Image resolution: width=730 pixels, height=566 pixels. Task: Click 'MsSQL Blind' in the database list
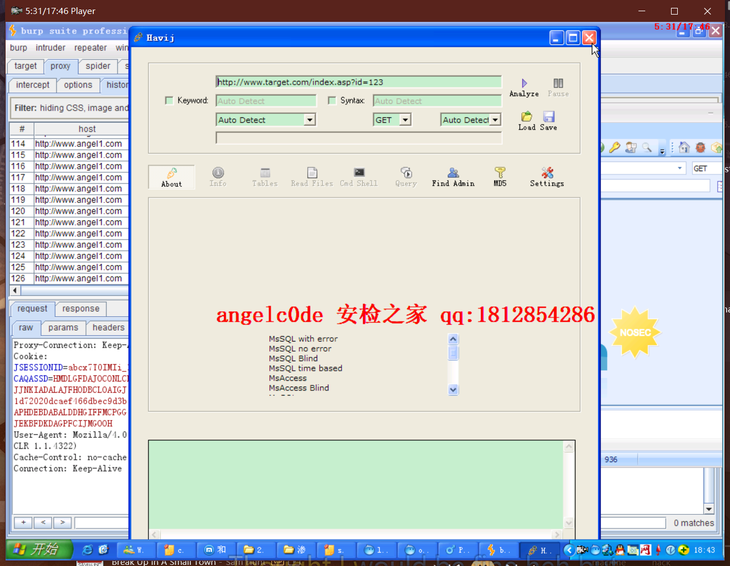tap(293, 358)
